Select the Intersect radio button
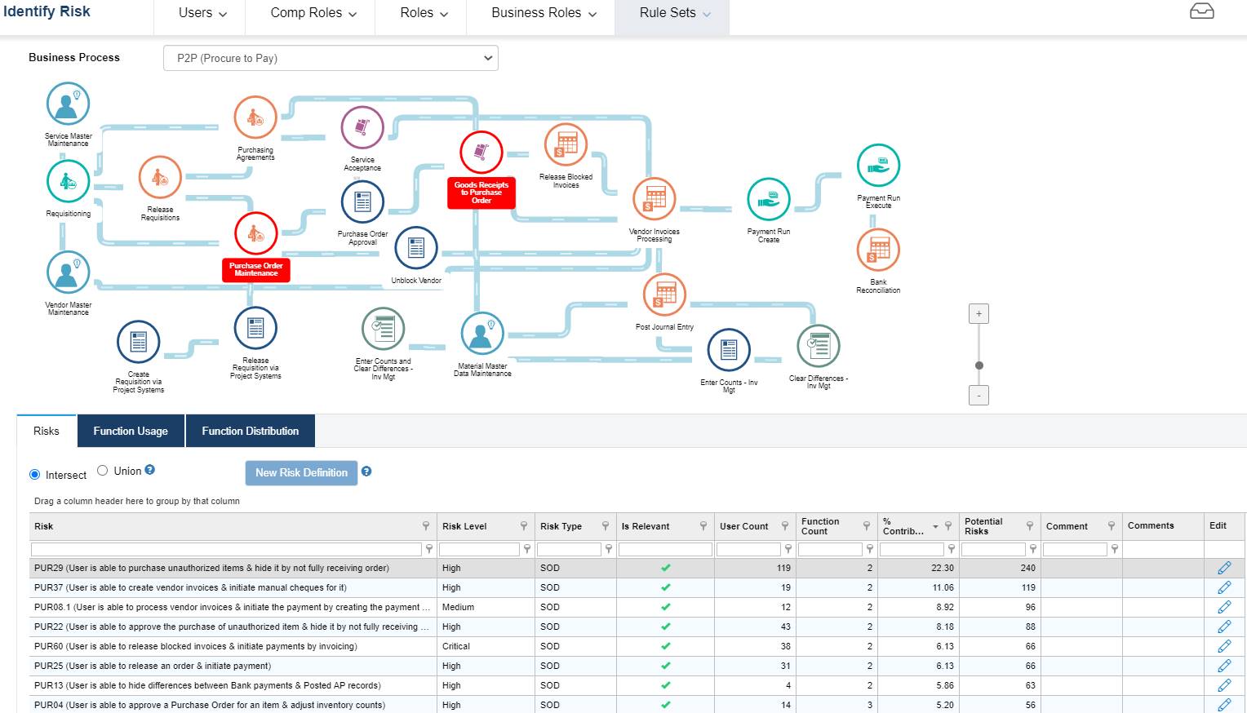The image size is (1247, 713). [34, 474]
